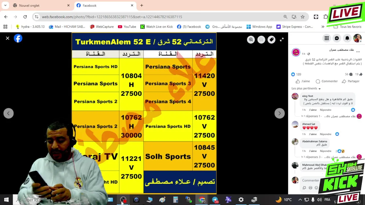Viewport: 365px width, 205px height.
Task: Click the address bar URL
Action: [x=112, y=17]
